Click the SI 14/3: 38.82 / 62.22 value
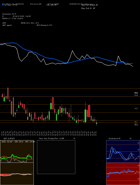Screen dimensions: 140x185 click(22, 16)
